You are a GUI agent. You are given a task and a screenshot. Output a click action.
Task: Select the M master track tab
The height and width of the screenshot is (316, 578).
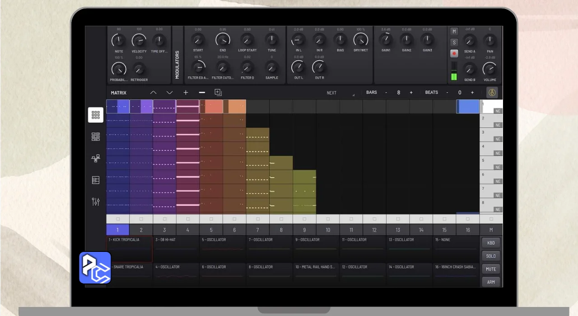coord(491,230)
